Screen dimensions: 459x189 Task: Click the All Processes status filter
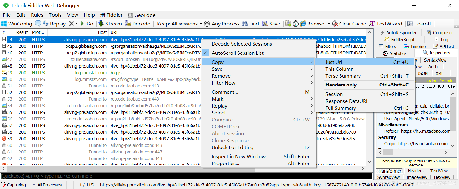pyautogui.click(x=47, y=185)
